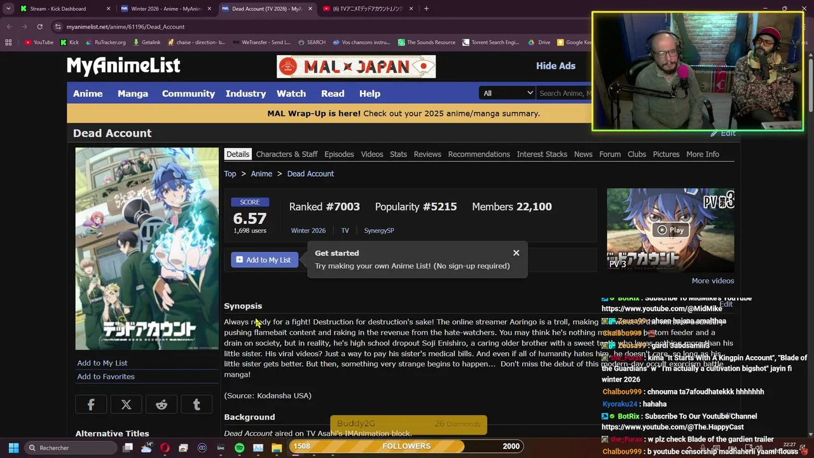Open the Watch menu

pos(291,94)
